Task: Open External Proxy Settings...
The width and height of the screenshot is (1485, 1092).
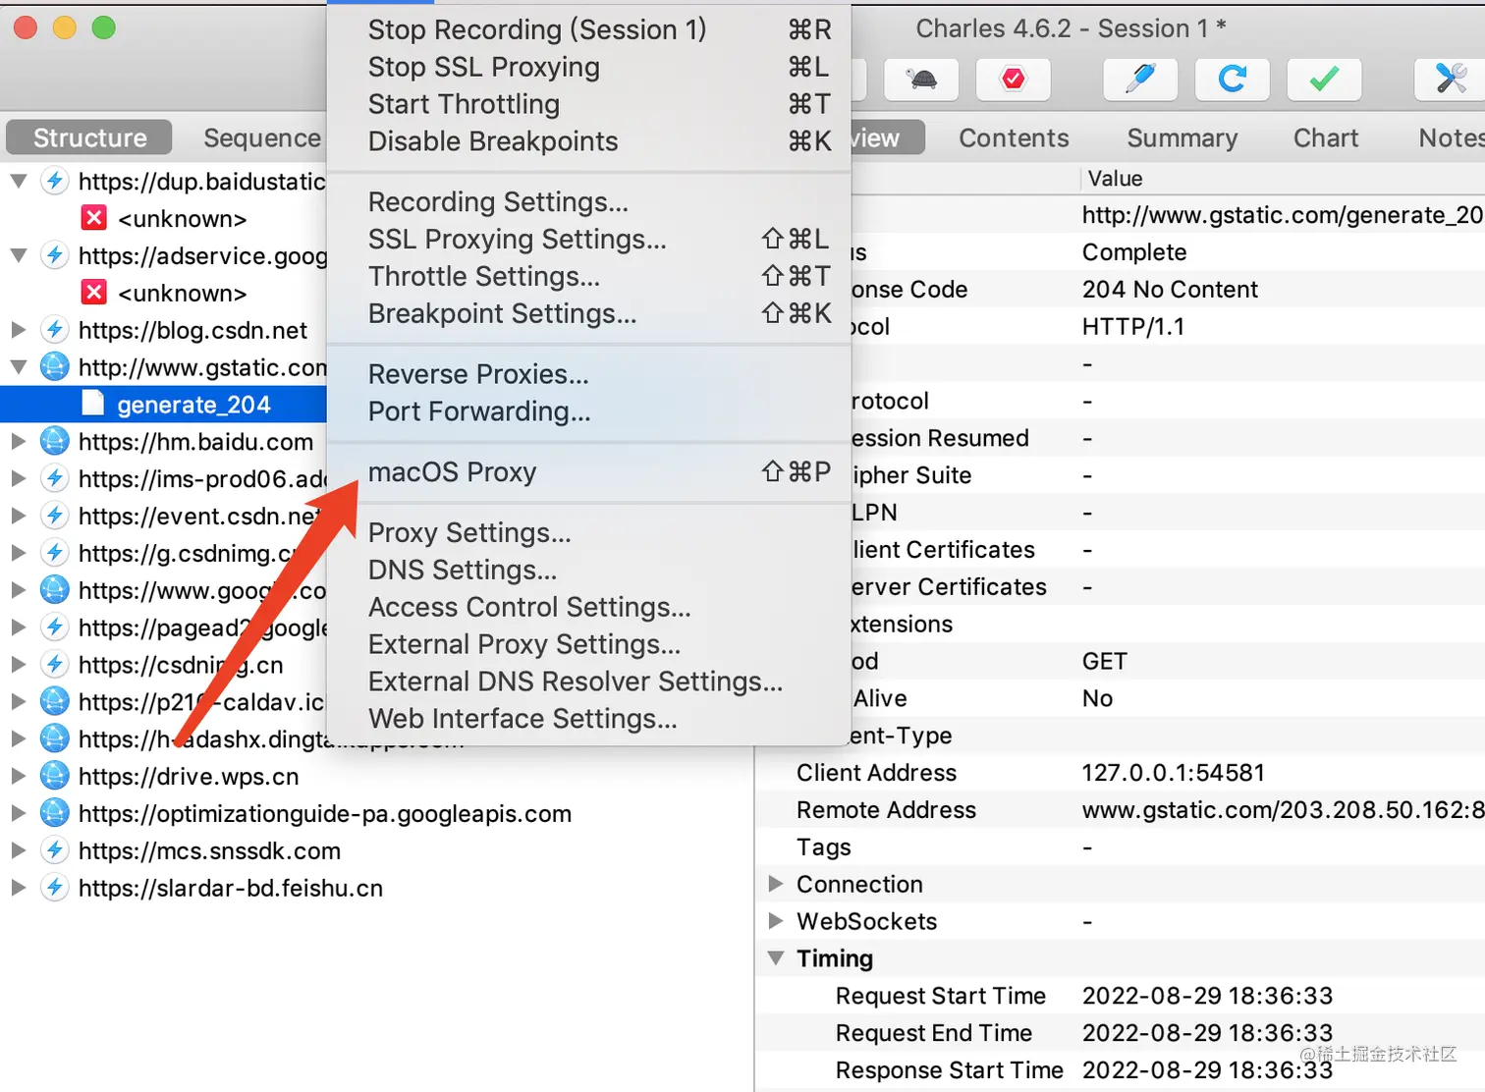Action: [x=589, y=644]
